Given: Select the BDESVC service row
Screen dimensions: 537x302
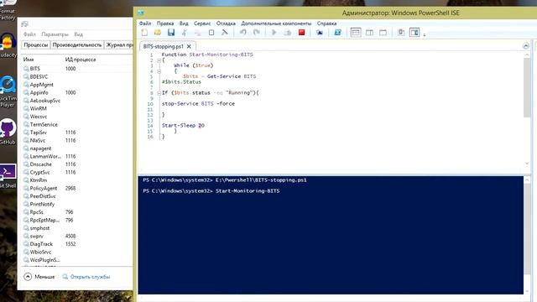Looking at the screenshot, I should (76, 76).
